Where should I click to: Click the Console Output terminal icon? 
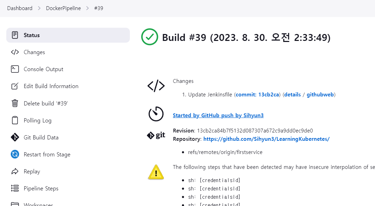tap(15, 69)
